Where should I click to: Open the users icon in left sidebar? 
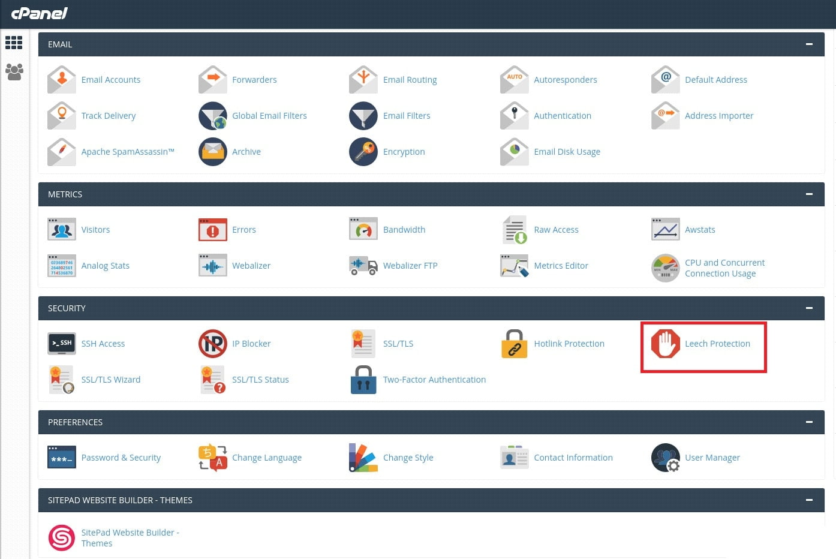(x=14, y=72)
